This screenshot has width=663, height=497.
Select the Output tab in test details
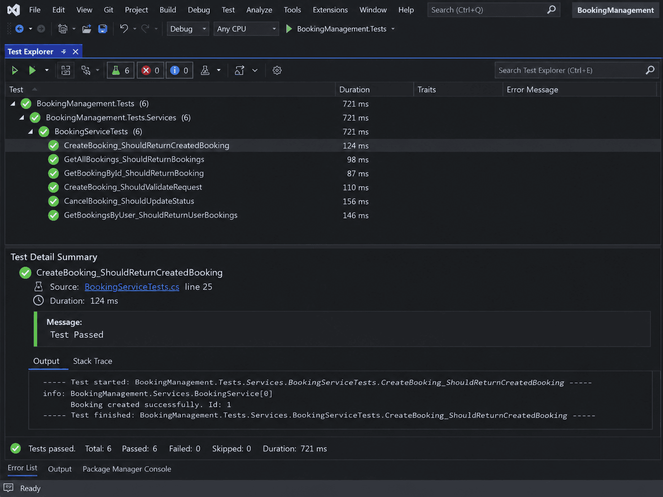[46, 361]
